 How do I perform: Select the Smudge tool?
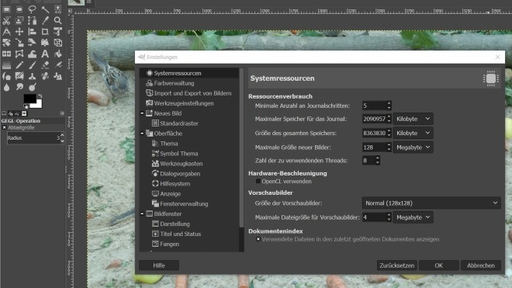coord(19,87)
